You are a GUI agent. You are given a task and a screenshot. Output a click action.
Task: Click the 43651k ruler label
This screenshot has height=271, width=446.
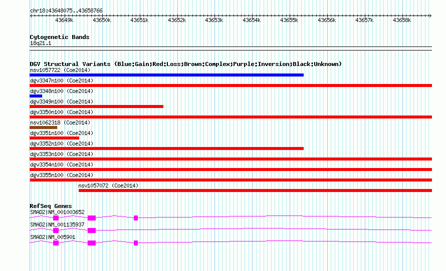point(139,20)
